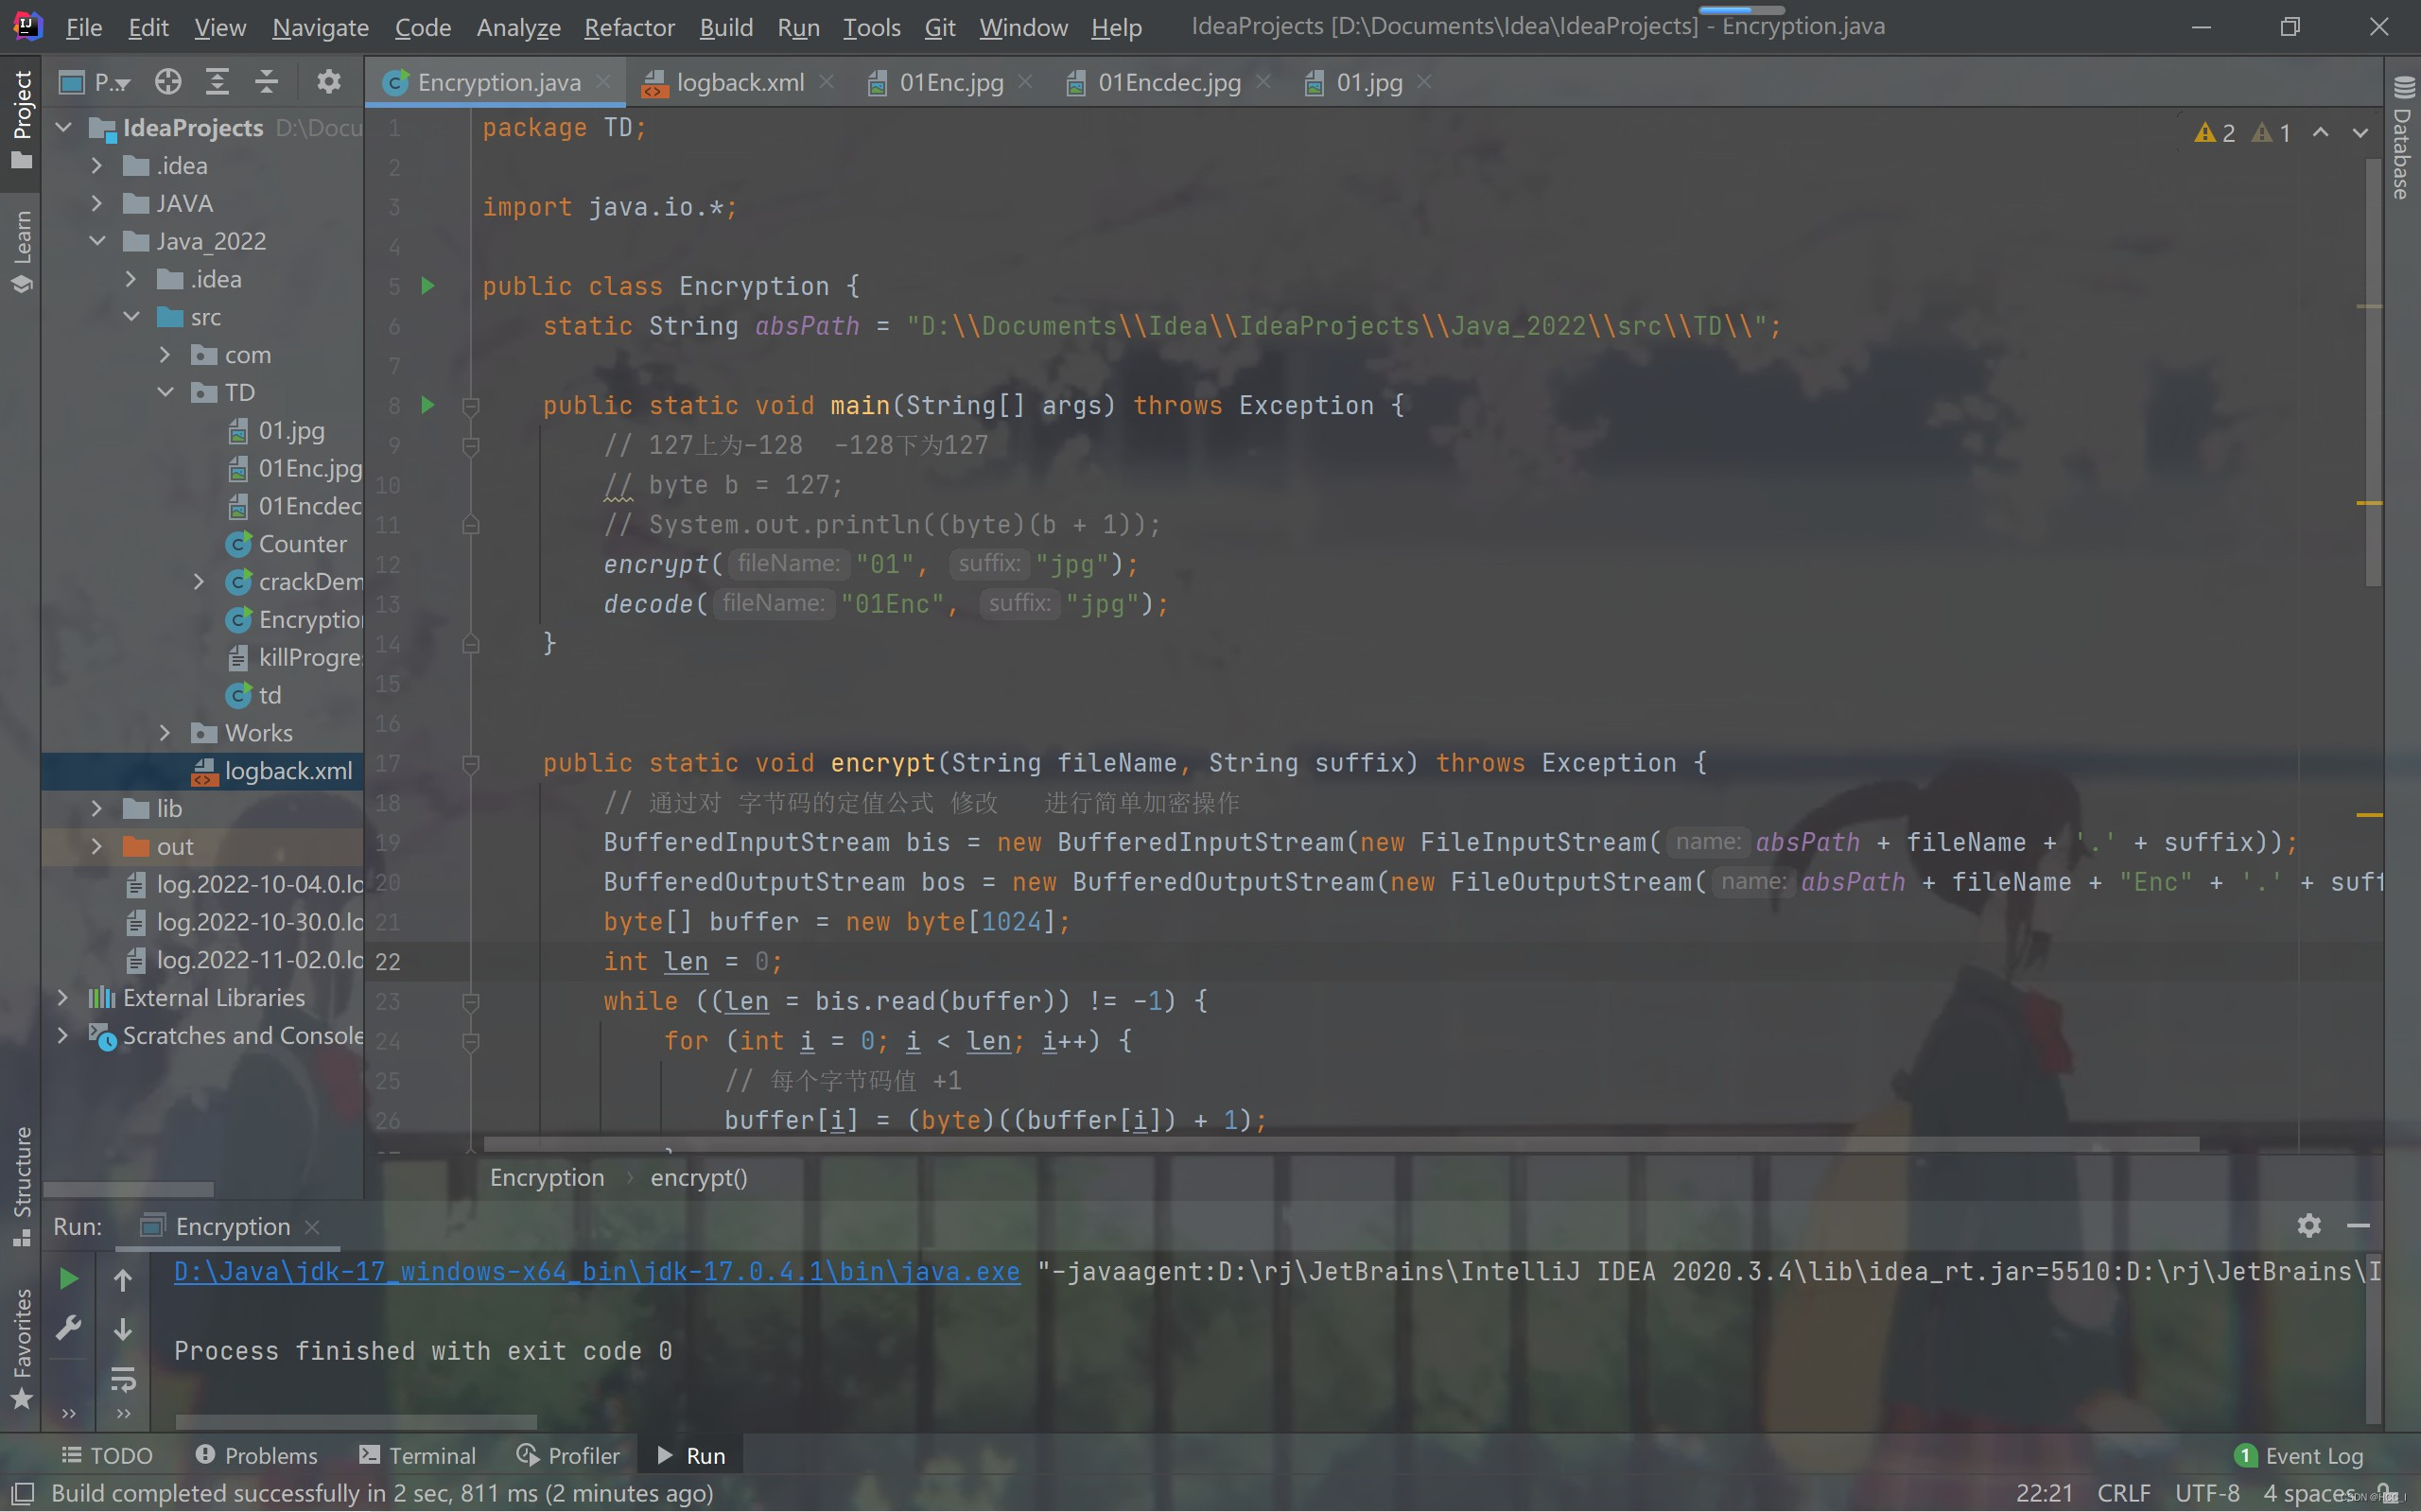Click the Expand All icon in Project toolbar

[x=217, y=82]
